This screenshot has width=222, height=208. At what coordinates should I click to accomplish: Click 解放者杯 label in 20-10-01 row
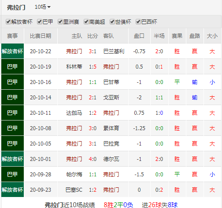click(12, 159)
